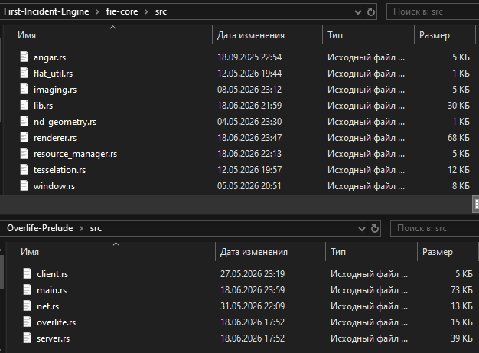Select file name net.rs

point(48,306)
